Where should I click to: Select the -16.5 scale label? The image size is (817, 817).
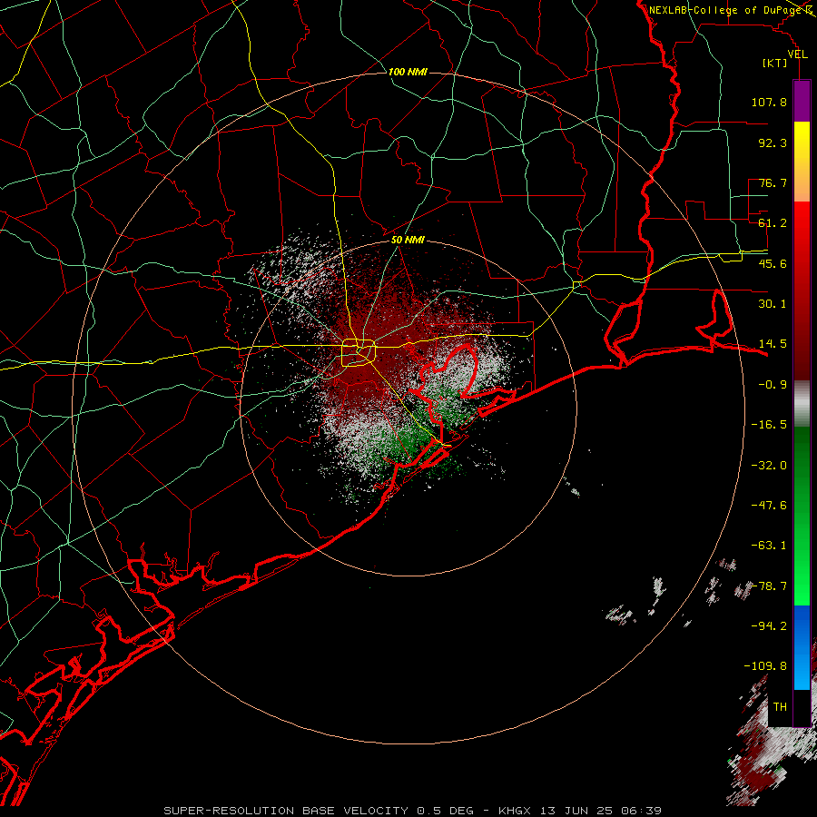[769, 425]
